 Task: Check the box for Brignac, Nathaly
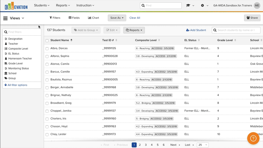47,95
